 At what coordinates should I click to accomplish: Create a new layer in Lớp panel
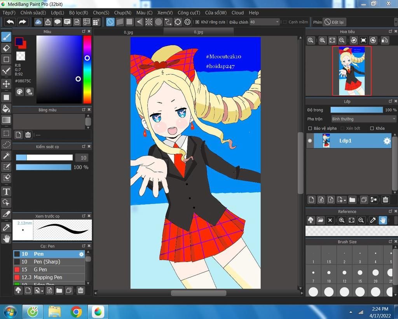click(x=311, y=200)
